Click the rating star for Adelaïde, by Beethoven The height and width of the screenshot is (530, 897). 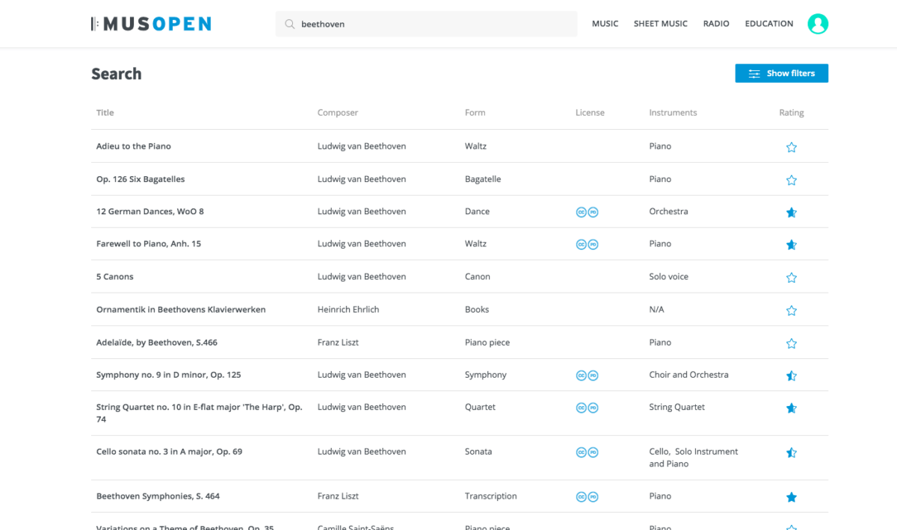click(792, 343)
